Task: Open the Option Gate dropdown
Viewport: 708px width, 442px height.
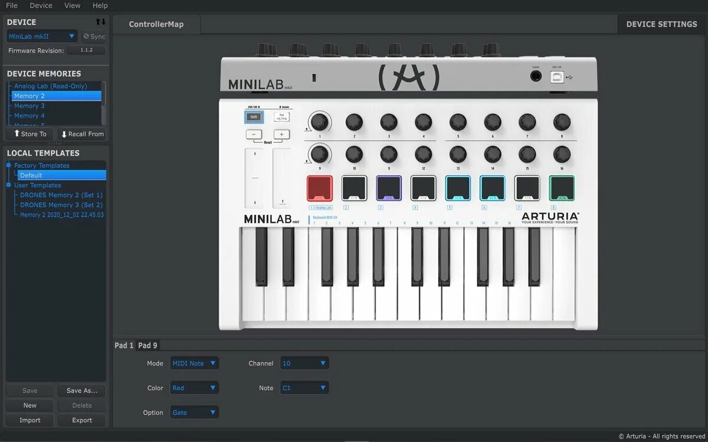Action: [194, 412]
